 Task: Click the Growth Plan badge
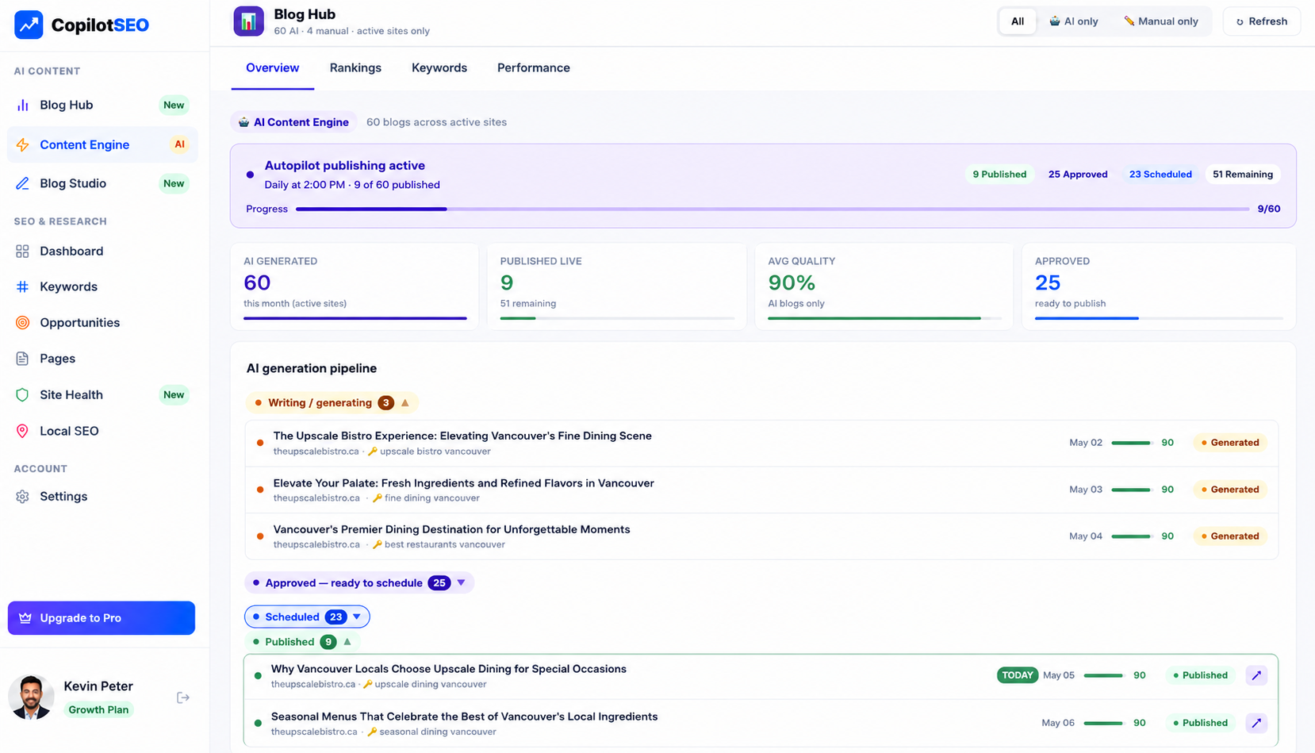[98, 709]
